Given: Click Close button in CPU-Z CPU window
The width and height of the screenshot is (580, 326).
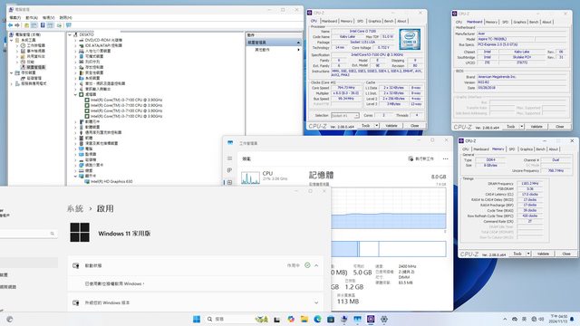Looking at the screenshot, I should pos(415,126).
